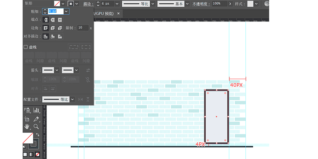Click the stroke swatch in the top bar
318x159 pixels.
click(71, 4)
